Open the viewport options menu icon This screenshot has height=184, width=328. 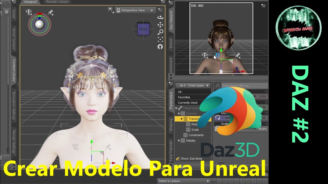[x=160, y=10]
